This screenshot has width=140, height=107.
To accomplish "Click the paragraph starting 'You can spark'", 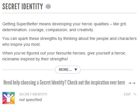I will tap(69, 42).
